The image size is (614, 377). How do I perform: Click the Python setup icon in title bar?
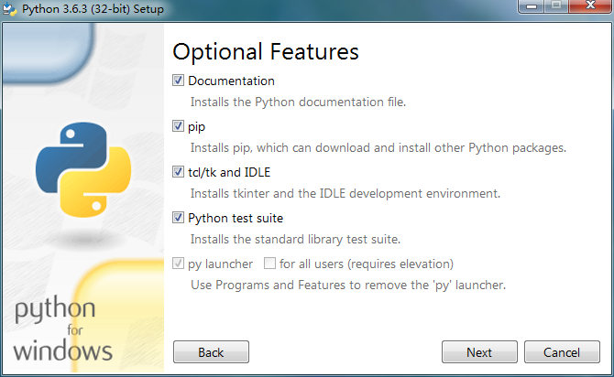pyautogui.click(x=9, y=9)
